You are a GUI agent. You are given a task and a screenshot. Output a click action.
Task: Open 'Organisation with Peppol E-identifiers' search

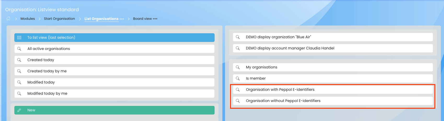point(332,90)
